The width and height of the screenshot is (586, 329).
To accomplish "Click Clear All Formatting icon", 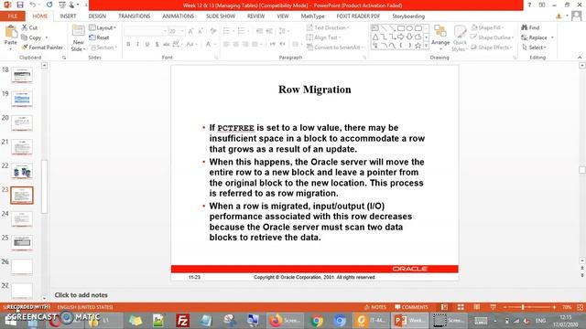I will pyautogui.click(x=213, y=31).
